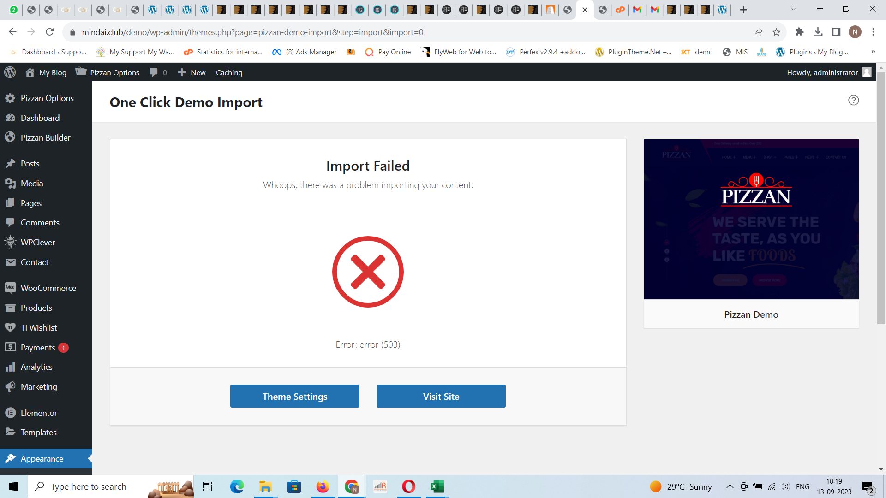Open Analytics in sidebar

(46, 367)
